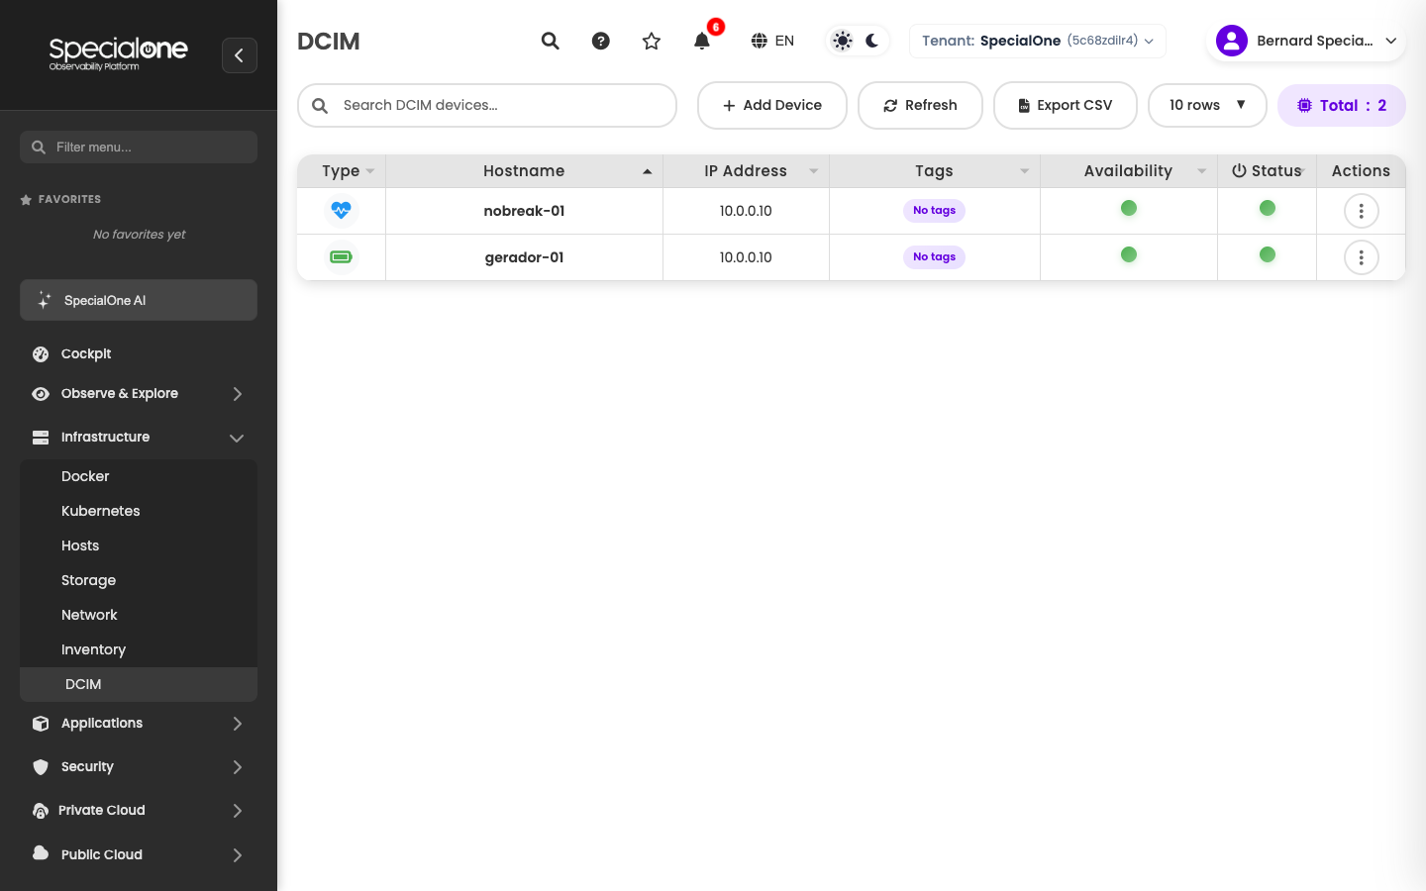The image size is (1426, 891).
Task: Expand the Public Cloud section
Action: 139,854
